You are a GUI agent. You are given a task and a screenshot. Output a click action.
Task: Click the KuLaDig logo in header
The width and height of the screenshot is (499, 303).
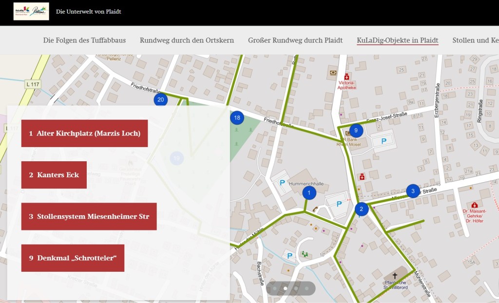tap(31, 11)
